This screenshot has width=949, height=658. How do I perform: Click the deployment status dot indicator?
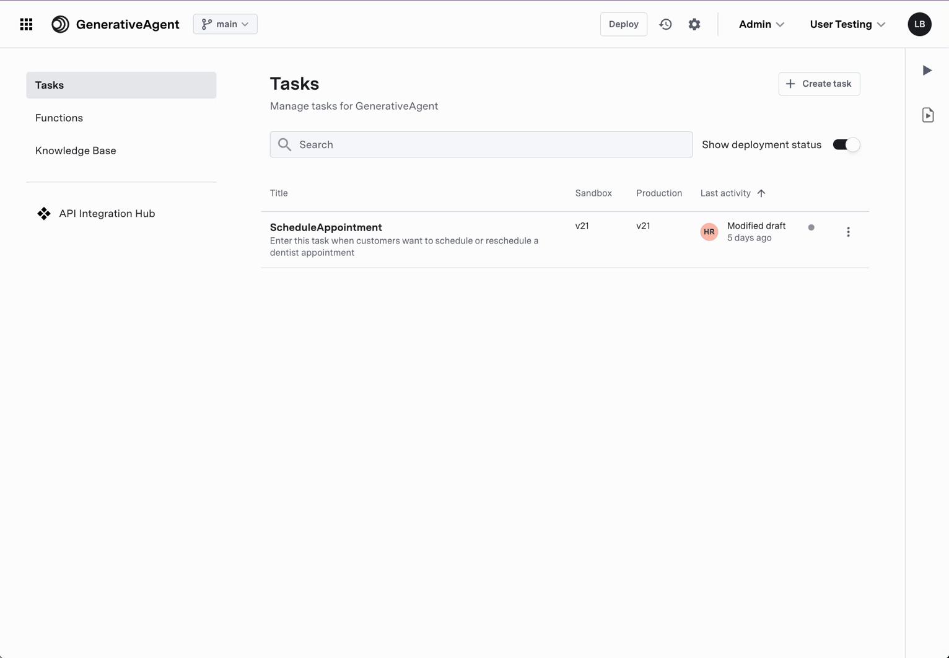(x=811, y=227)
